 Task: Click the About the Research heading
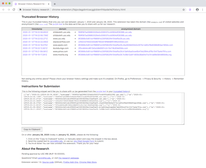coord(35,149)
